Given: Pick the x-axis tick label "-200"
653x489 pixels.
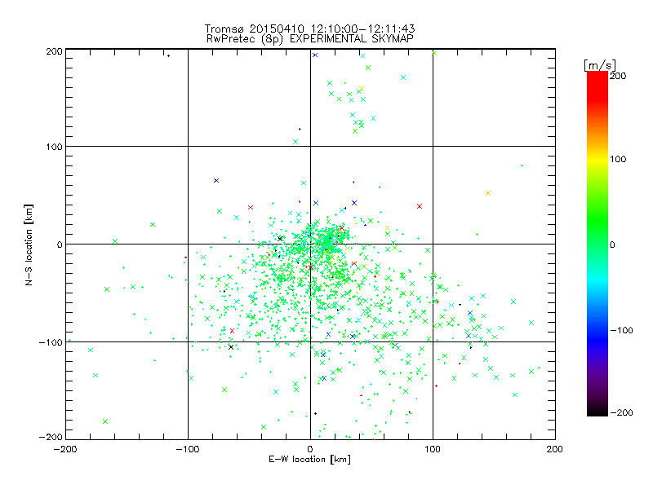Looking at the screenshot, I should [x=65, y=449].
